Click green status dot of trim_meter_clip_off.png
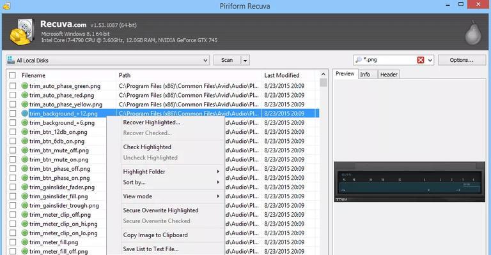Viewport: 491px width, 255px height. pos(25,215)
